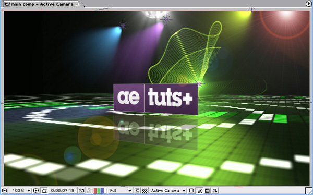Screen dimensions: 313x195
Task: Select the blue spotlight light handle
Action: [x=123, y=26]
